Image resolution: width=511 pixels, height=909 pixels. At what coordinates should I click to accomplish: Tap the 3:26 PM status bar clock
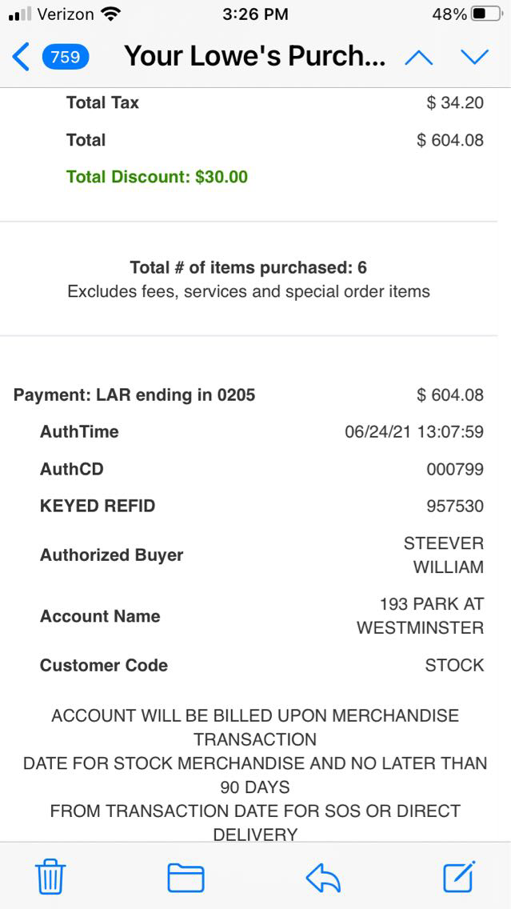point(255,14)
